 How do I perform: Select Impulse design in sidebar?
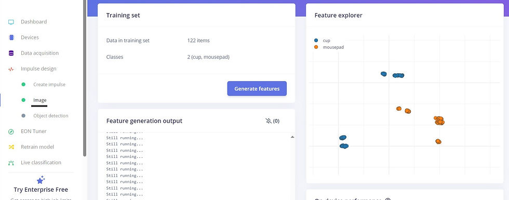38,69
